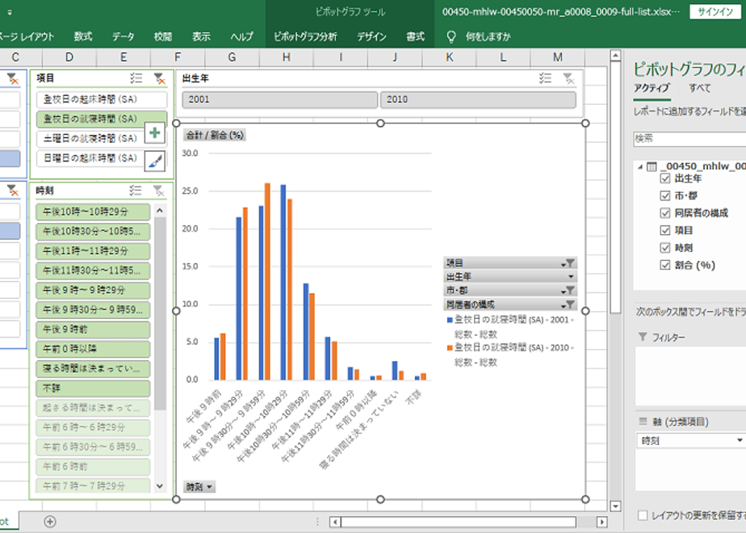
Task: Click 時刻 slicer scroll up arrow
Action: point(160,210)
